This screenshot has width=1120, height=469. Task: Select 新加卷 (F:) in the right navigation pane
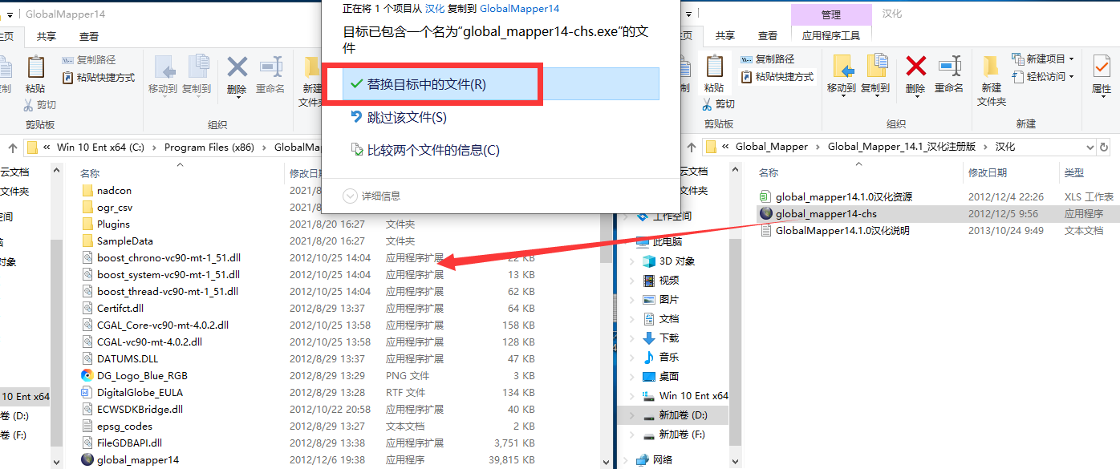click(x=682, y=435)
